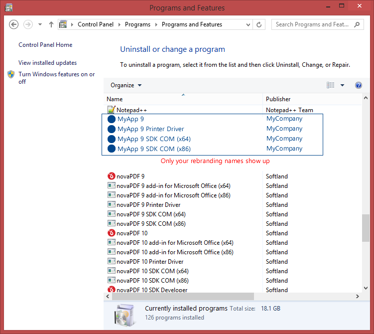Open View installed updates link
374x334 pixels.
pyautogui.click(x=47, y=62)
